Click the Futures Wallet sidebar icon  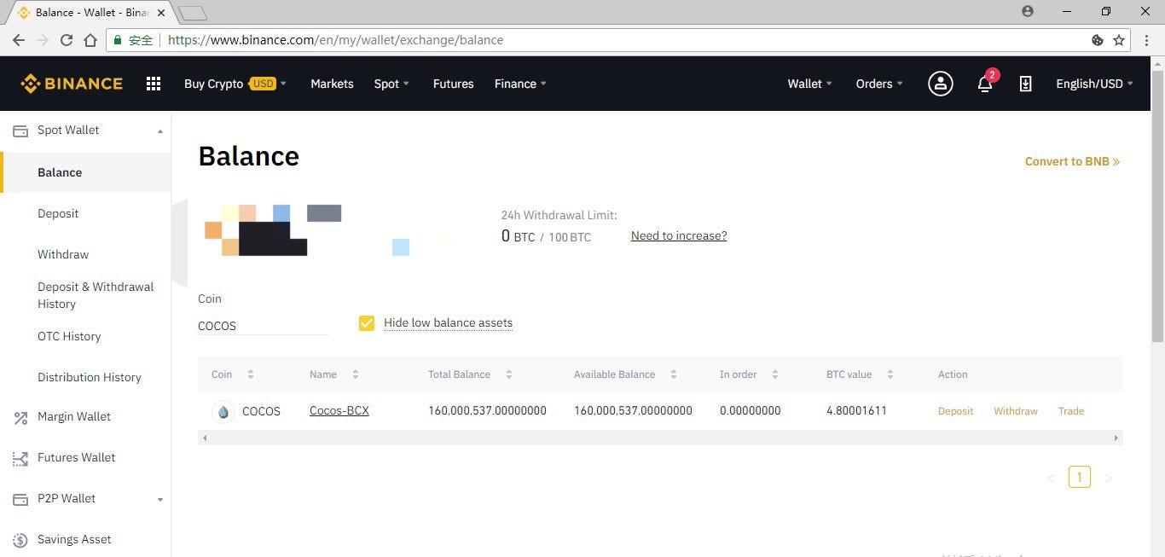20,458
